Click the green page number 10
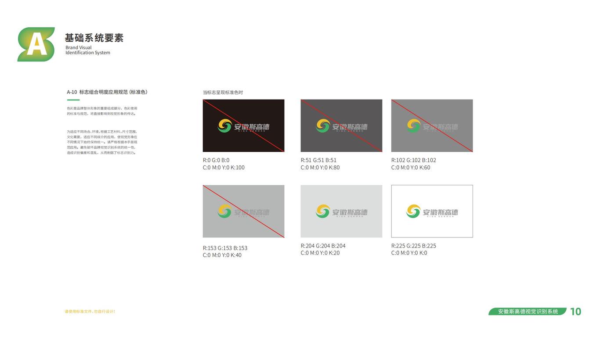This screenshot has height=337, width=600. 576,312
